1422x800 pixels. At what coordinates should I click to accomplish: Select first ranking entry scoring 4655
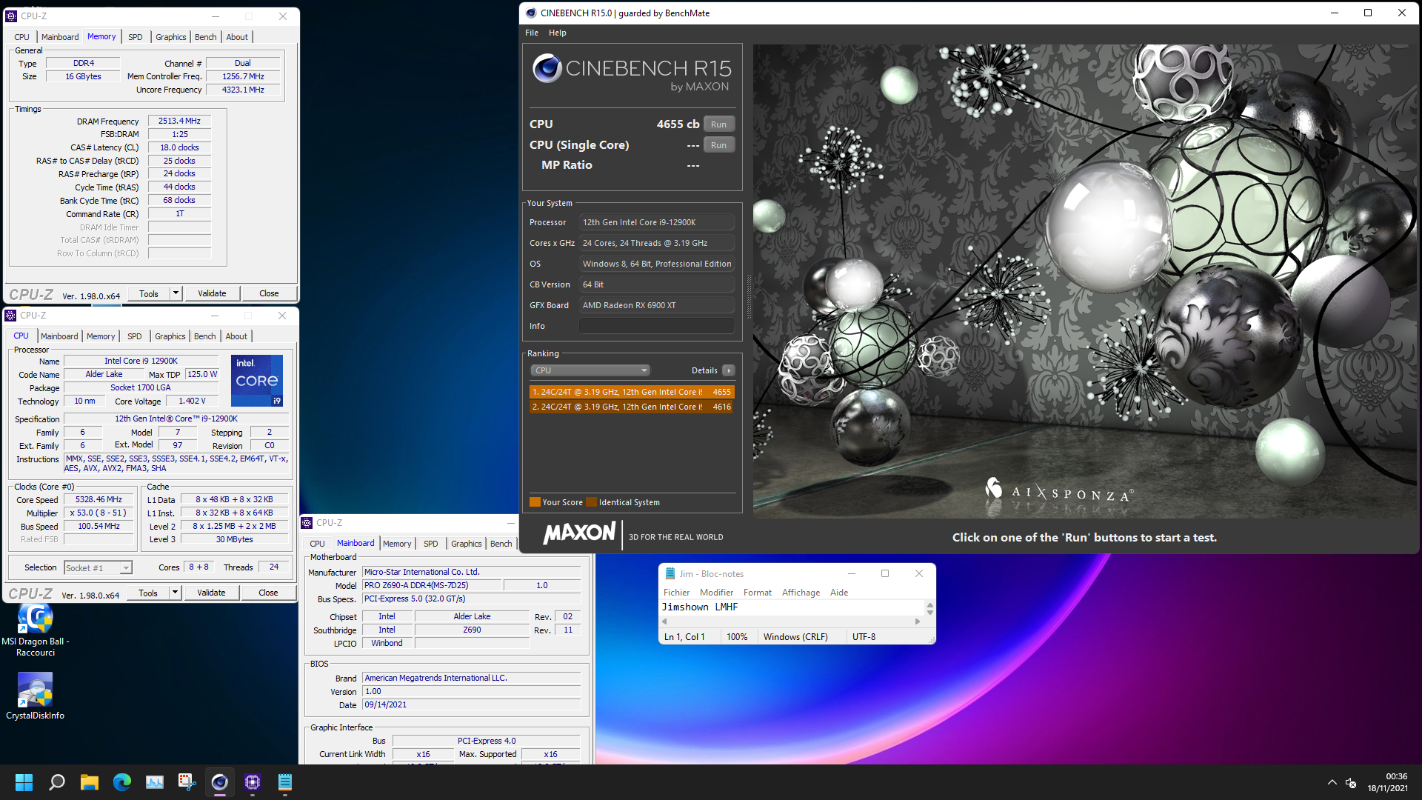click(632, 392)
